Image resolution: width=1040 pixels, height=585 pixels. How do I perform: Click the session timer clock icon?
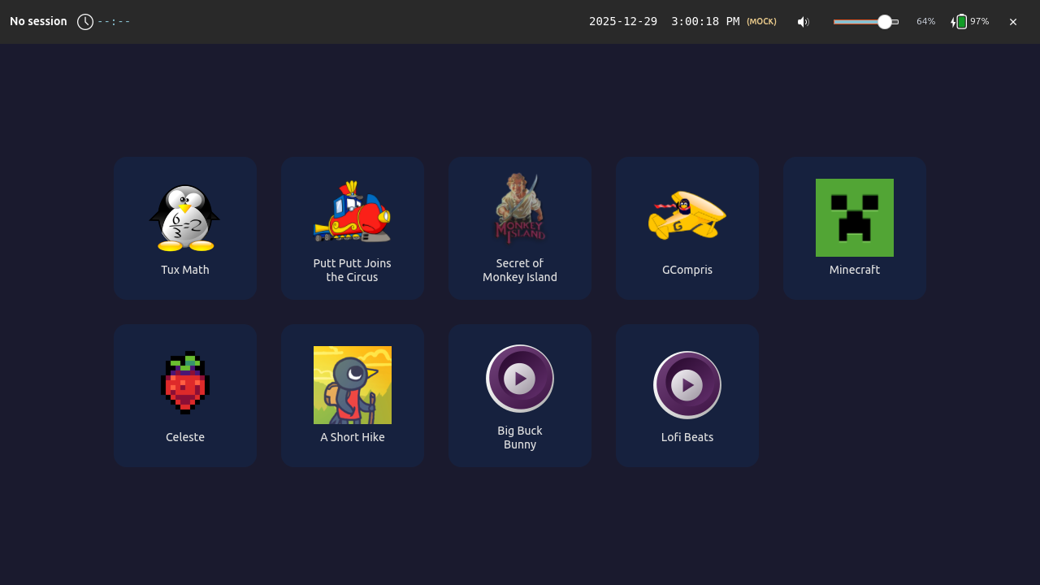coord(85,22)
